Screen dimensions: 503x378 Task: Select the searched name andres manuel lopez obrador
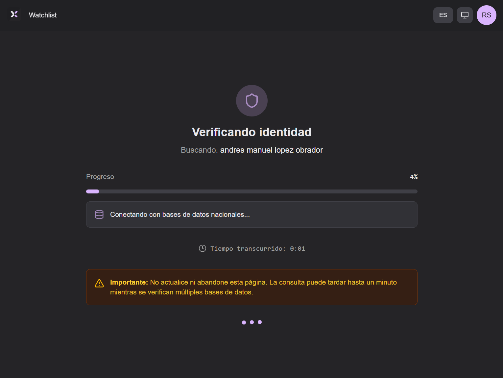[271, 150]
